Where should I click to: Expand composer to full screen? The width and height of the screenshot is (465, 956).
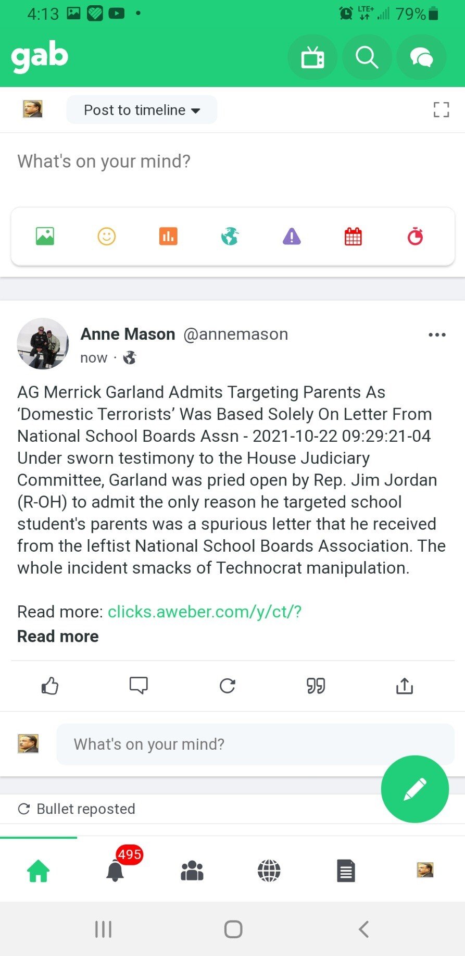441,109
